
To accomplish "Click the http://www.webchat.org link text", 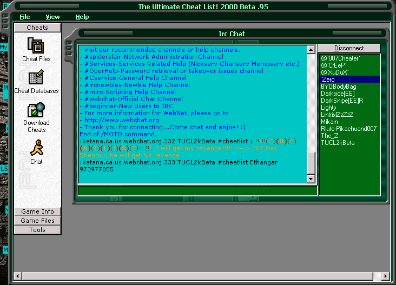I will click(x=122, y=120).
